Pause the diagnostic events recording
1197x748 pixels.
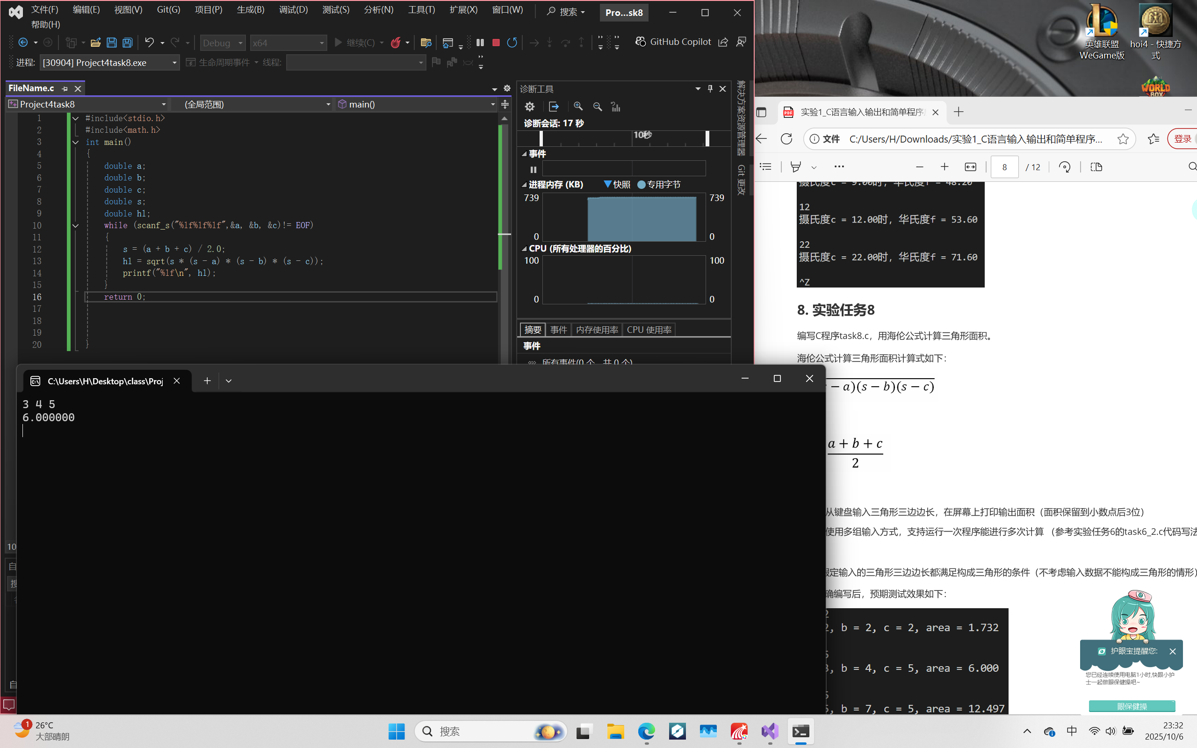533,169
